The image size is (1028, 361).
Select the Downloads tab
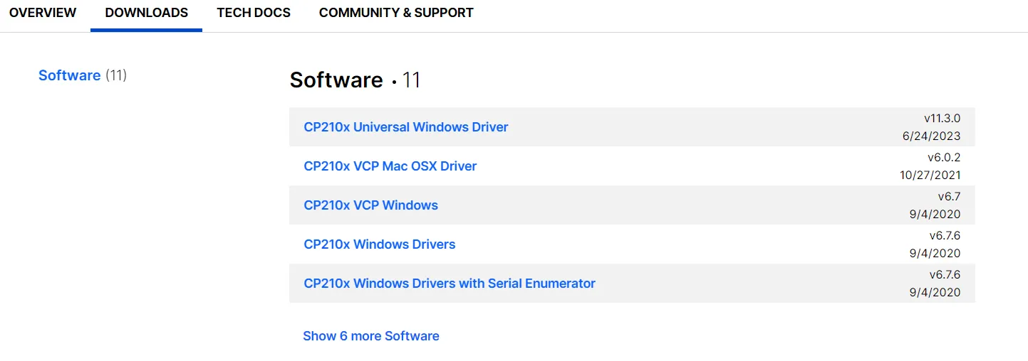tap(146, 13)
